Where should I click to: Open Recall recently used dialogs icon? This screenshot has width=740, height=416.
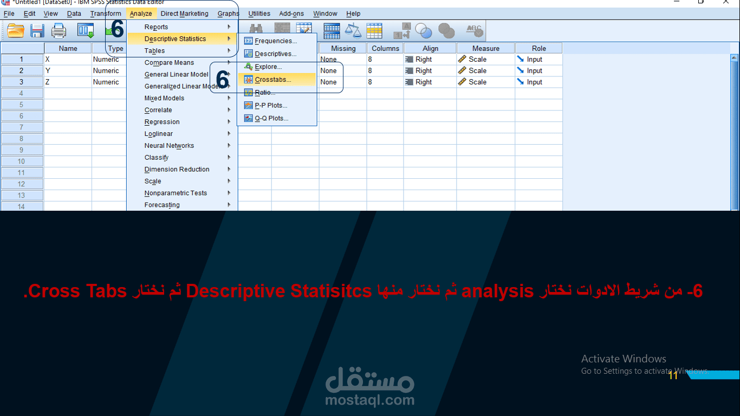click(86, 31)
